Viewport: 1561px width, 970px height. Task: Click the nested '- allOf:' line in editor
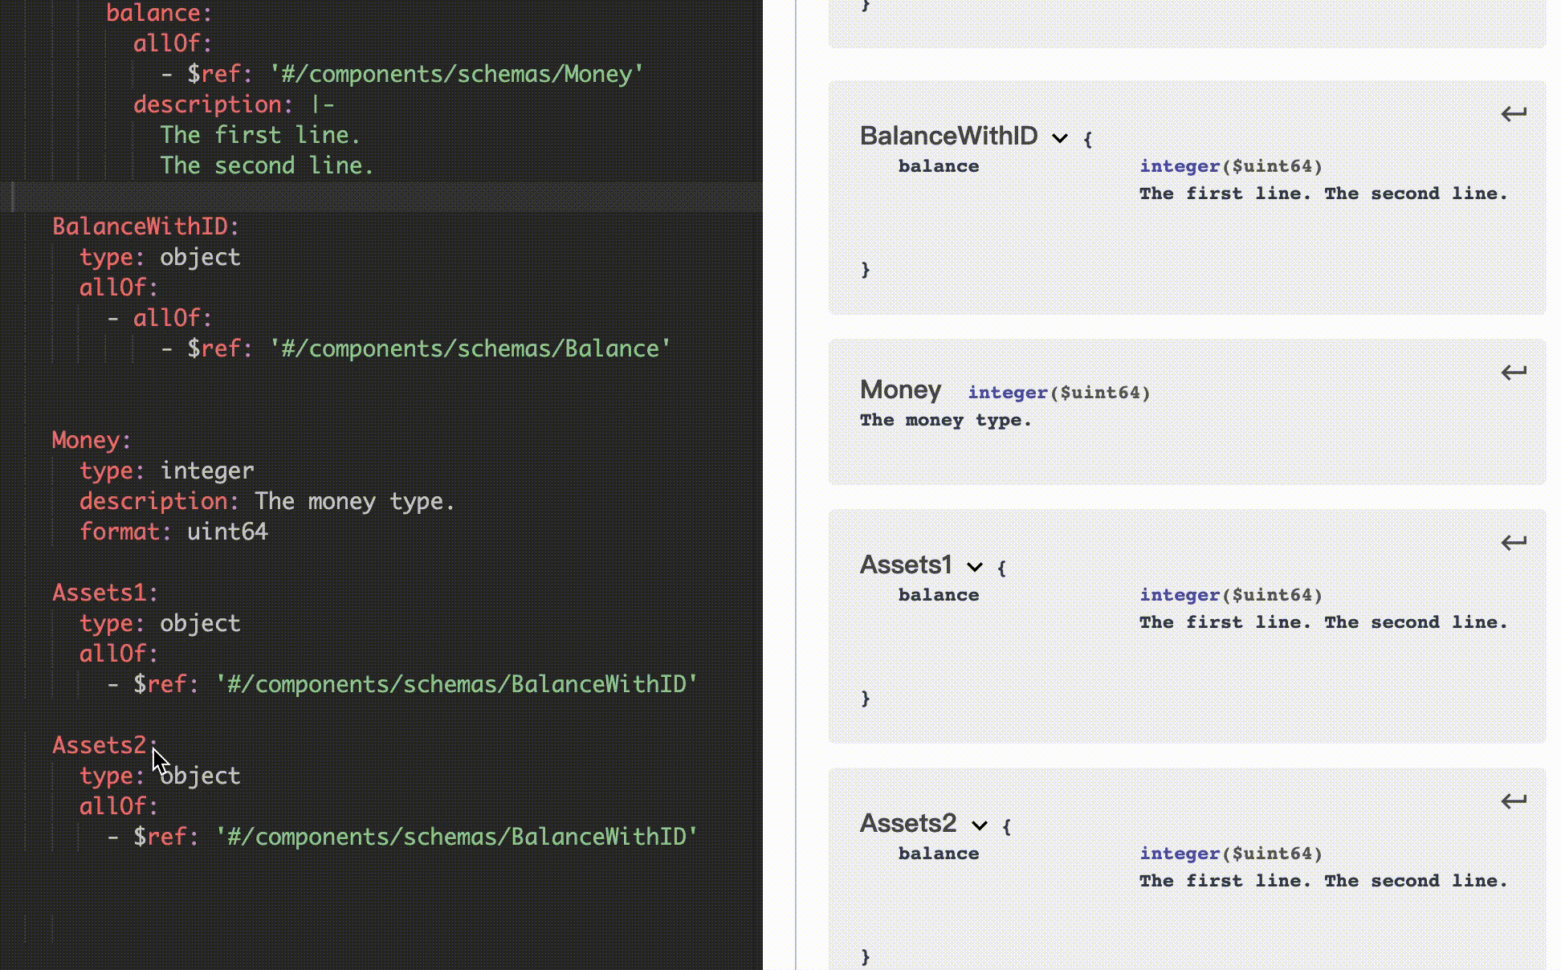point(160,318)
